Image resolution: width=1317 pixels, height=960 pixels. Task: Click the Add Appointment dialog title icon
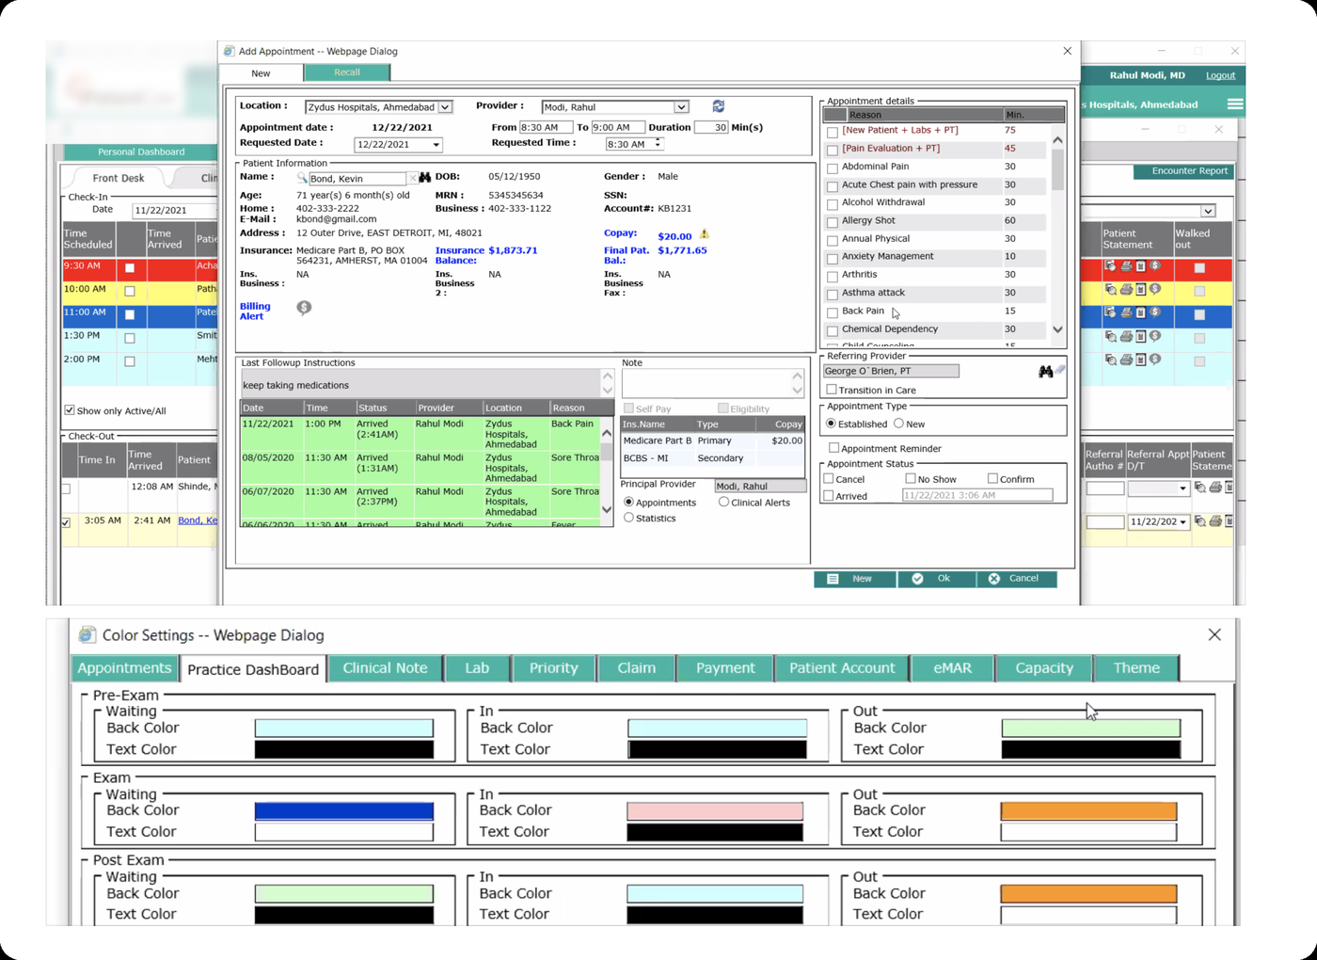tap(229, 51)
